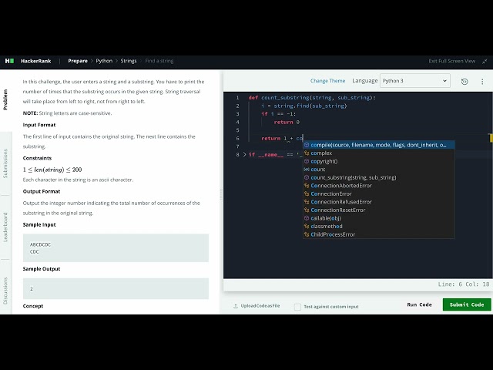Open the Python 3 language dropdown
This screenshot has height=370, width=493.
(415, 81)
